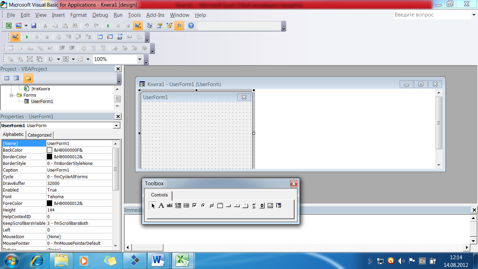Image resolution: width=478 pixels, height=269 pixels.
Task: Open the Watch Window on the Debug toolbar
Action: [x=120, y=37]
